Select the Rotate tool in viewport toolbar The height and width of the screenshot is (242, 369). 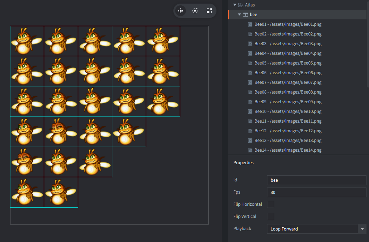click(x=195, y=11)
